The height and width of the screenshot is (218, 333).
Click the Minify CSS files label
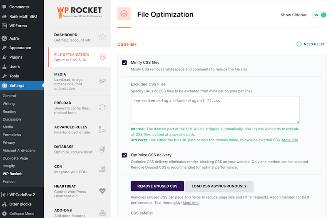(x=145, y=63)
